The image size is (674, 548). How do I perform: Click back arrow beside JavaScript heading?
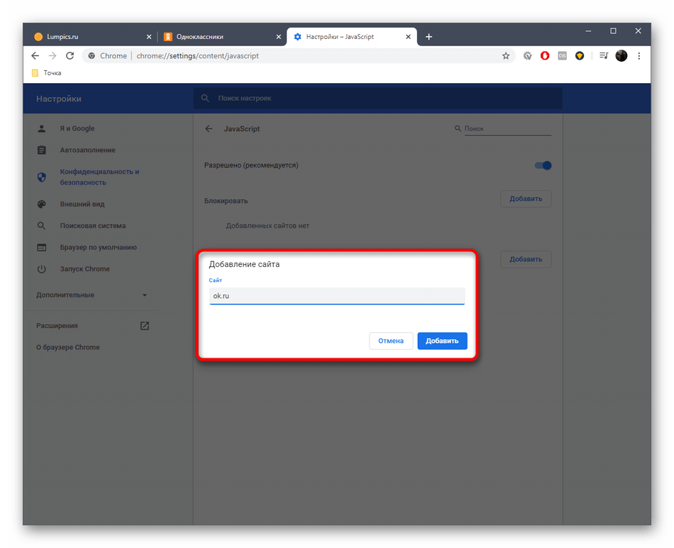coord(209,129)
